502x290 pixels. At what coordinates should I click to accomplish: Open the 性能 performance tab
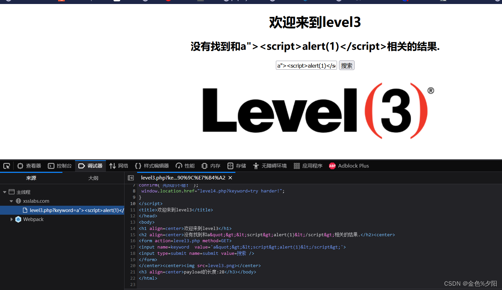pos(185,166)
